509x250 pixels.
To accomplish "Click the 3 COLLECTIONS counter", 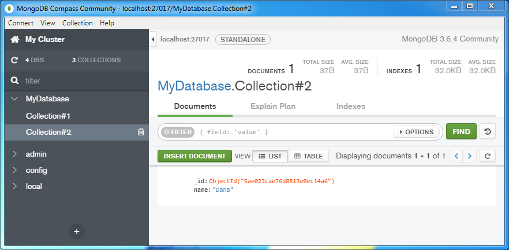I will (x=96, y=60).
